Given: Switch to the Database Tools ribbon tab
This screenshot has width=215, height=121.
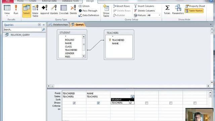Looking at the screenshot, I should point(71,1).
